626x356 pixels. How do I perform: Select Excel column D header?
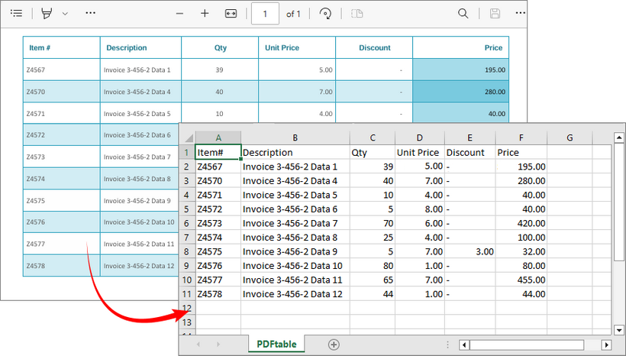tap(420, 138)
